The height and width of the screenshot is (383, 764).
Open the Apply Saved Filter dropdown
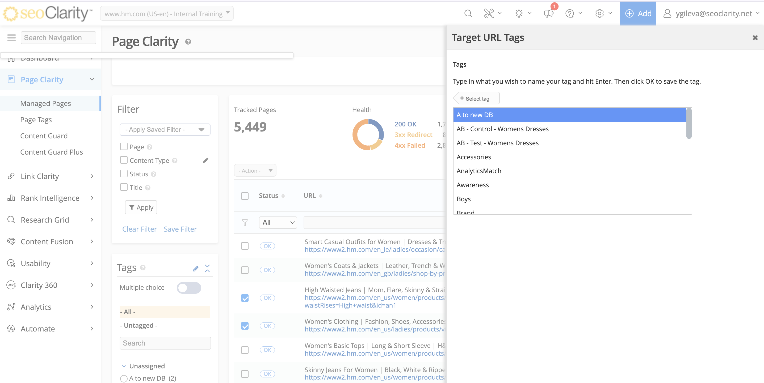tap(165, 130)
